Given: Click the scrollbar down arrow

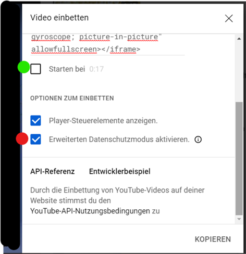Looking at the screenshot, I should coord(239,219).
